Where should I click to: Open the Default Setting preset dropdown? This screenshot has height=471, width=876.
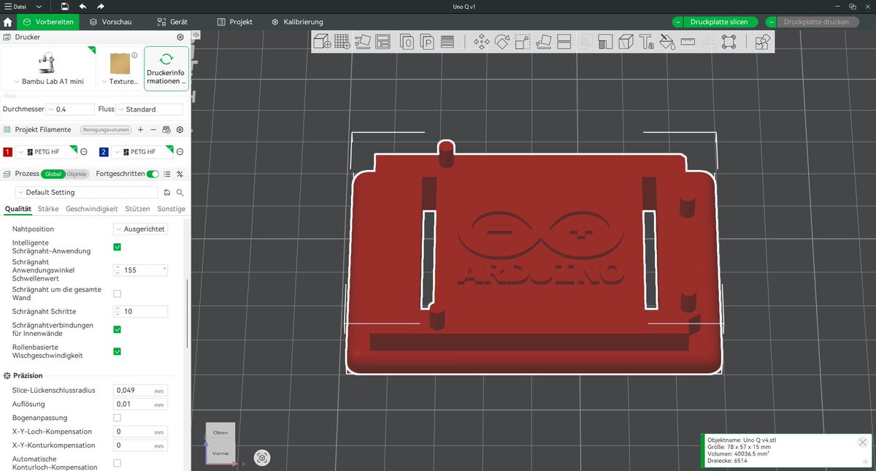point(87,192)
